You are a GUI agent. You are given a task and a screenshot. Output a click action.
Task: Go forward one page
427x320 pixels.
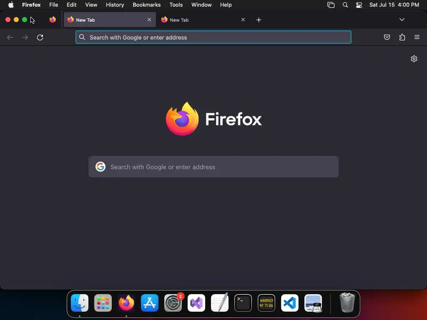click(x=25, y=37)
